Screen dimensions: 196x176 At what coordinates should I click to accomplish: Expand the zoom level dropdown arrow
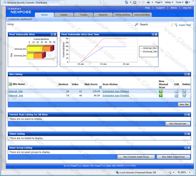[x=190, y=172]
